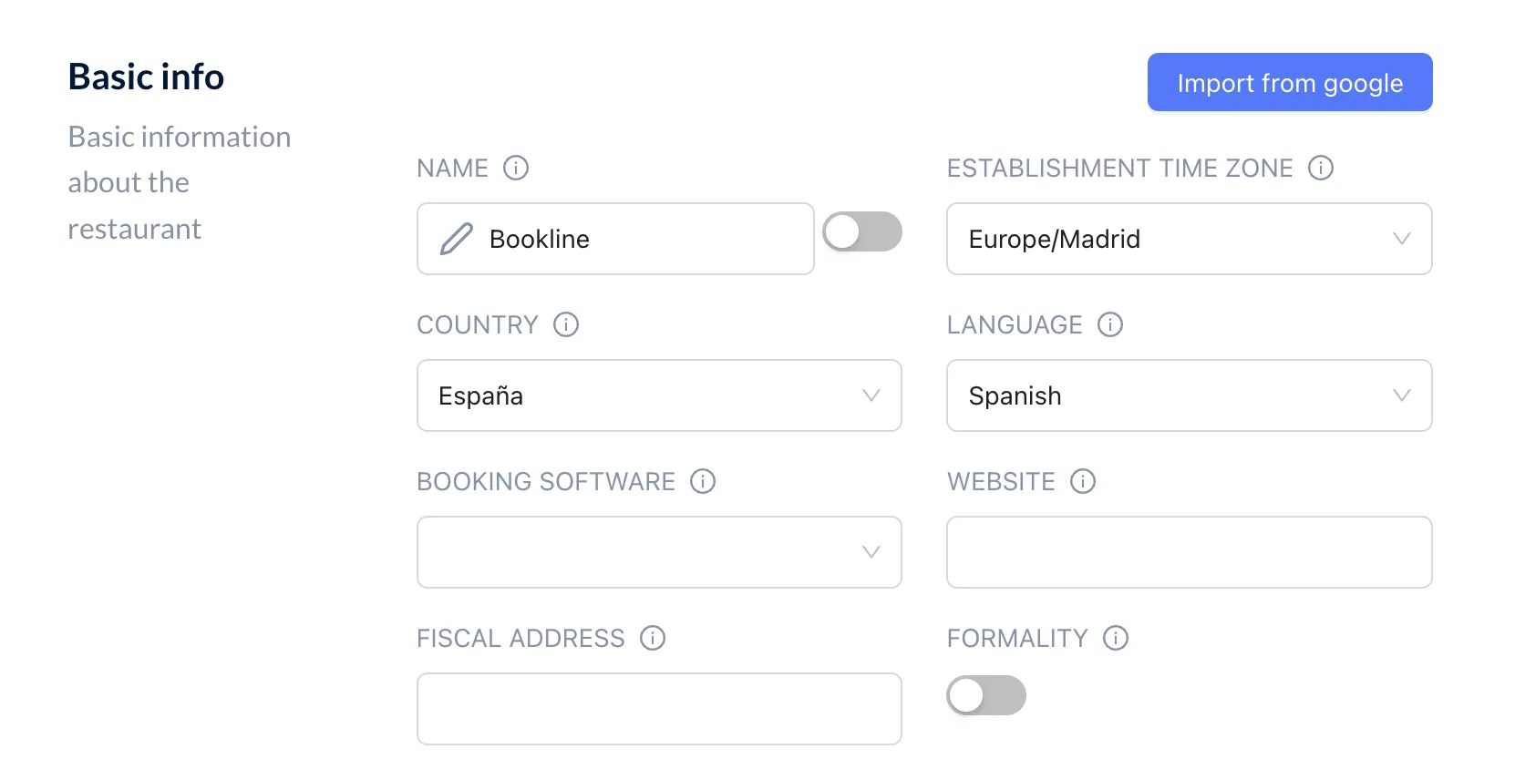The image size is (1515, 780).
Task: Click the pencil icon in name field
Action: tap(457, 239)
